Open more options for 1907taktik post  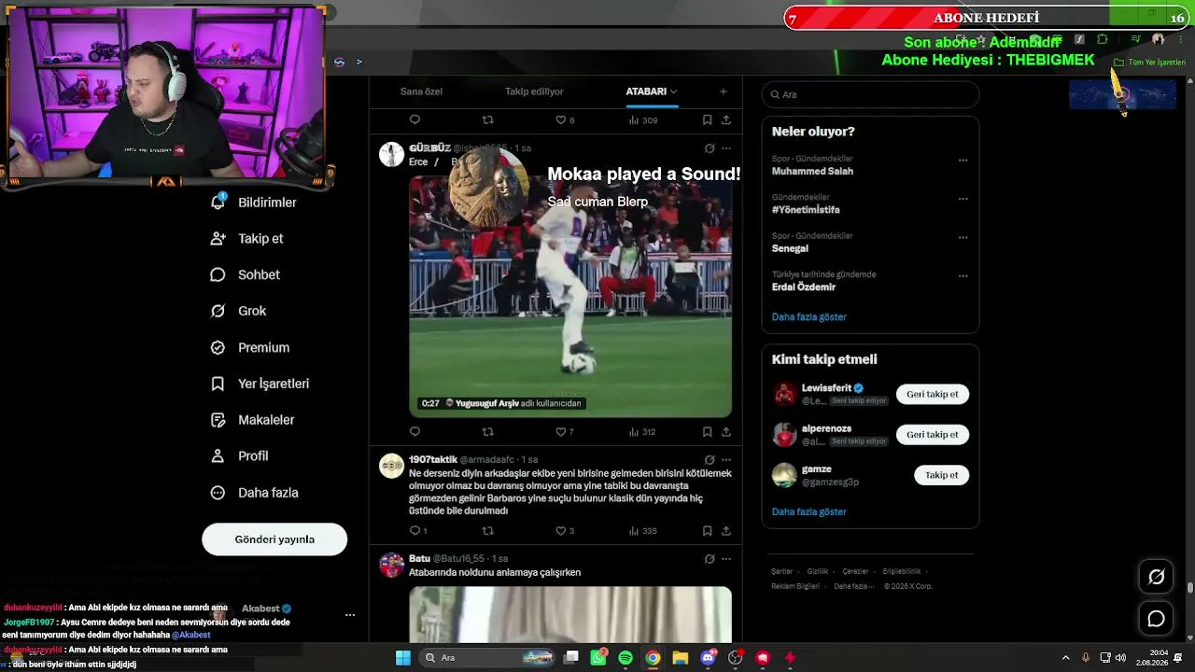726,459
